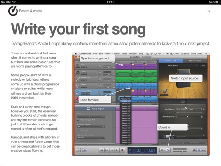
Task: Open the GarageBand menu
Action: [x=86, y=54]
